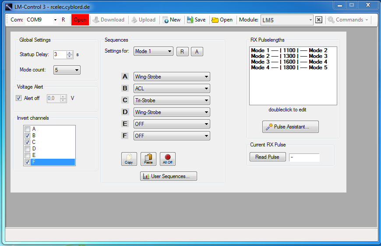This screenshot has height=246, width=381.
Task: Check Invert channel D checkbox
Action: click(x=28, y=149)
